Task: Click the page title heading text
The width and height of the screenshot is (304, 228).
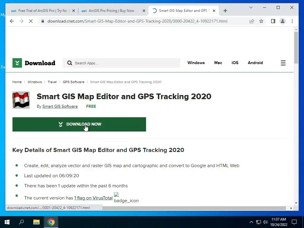Action: 124,96
